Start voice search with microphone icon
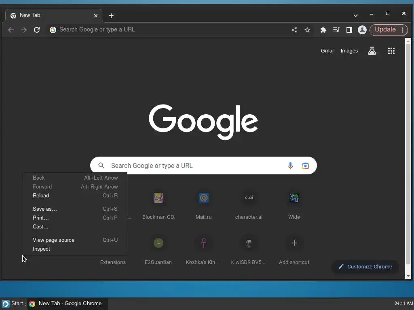This screenshot has width=414, height=310. pyautogui.click(x=290, y=165)
